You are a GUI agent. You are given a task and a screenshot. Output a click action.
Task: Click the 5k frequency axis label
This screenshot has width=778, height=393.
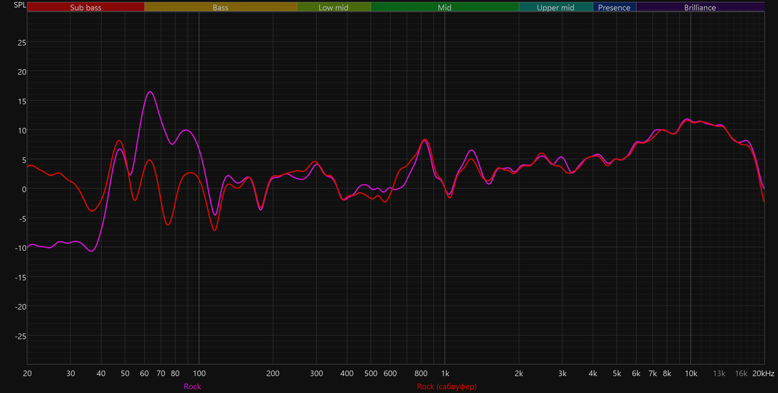(x=617, y=373)
